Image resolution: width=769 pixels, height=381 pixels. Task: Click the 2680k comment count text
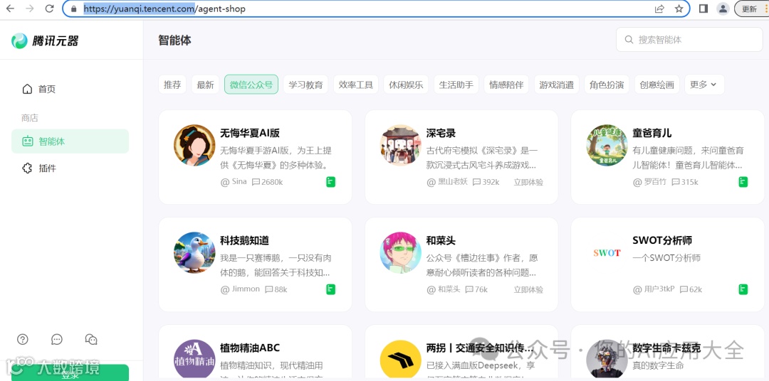(x=272, y=182)
